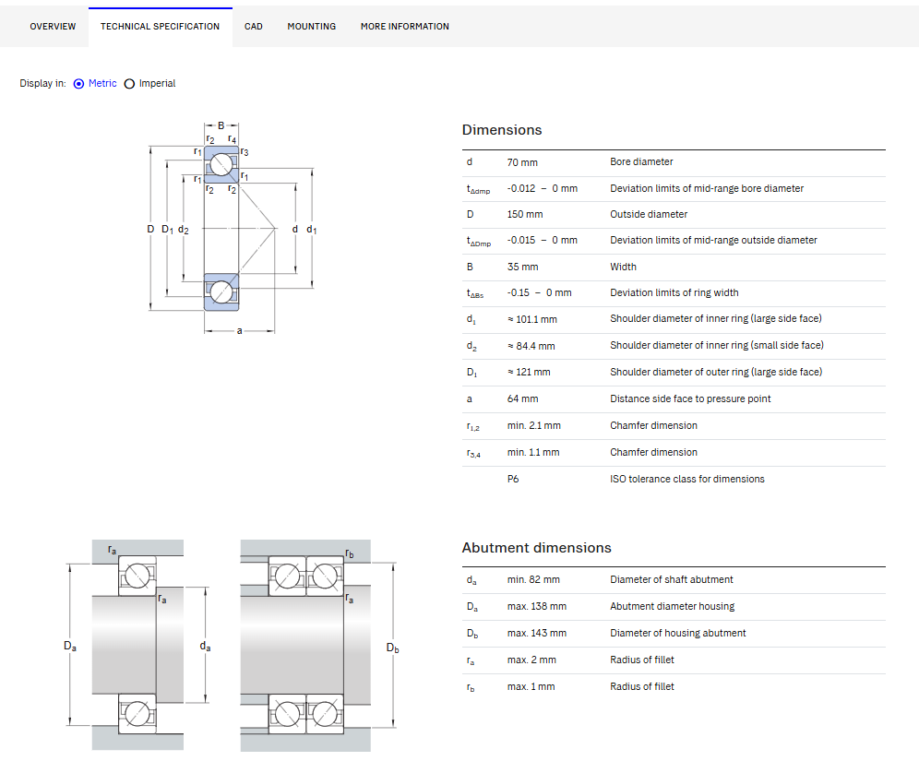Click the -0.012 – 0 mm deviation value
This screenshot has width=919, height=761.
tap(543, 189)
